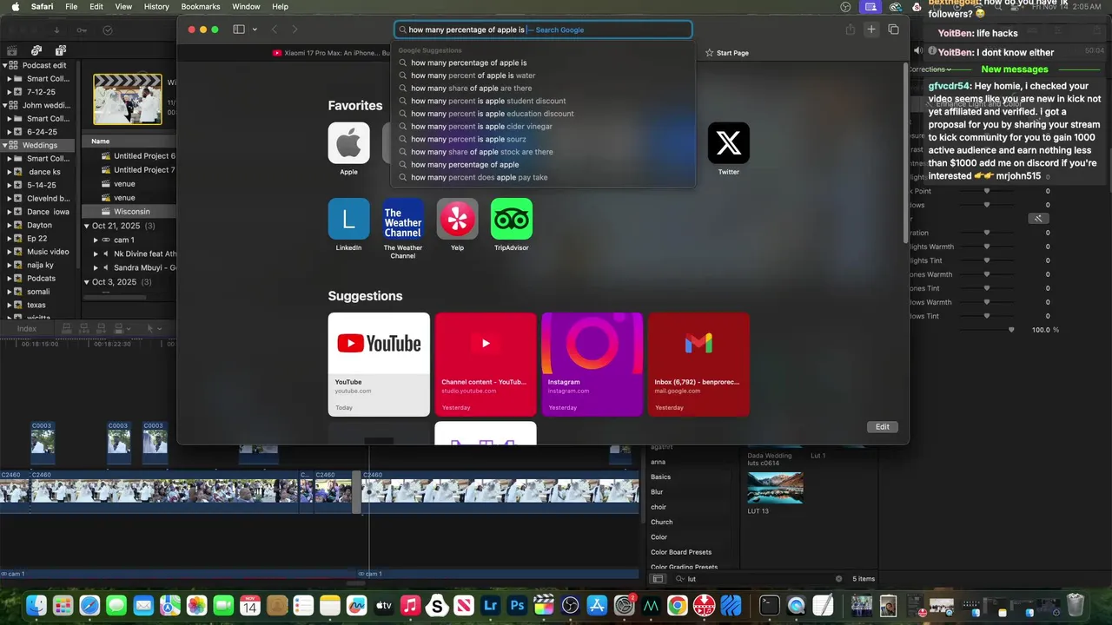Switch to the Start Page tab
This screenshot has height=625, width=1112.
pyautogui.click(x=727, y=53)
